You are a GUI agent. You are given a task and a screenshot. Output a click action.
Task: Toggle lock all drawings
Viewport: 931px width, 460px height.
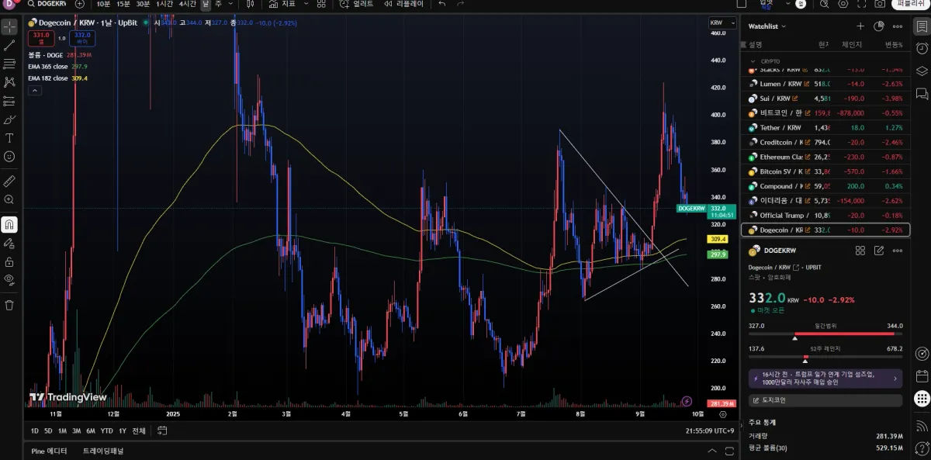9,262
